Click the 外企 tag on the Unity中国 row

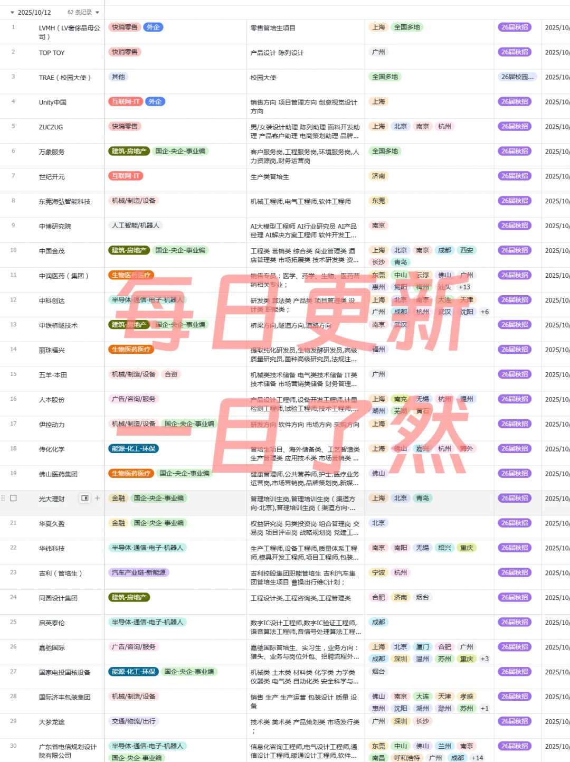point(155,101)
